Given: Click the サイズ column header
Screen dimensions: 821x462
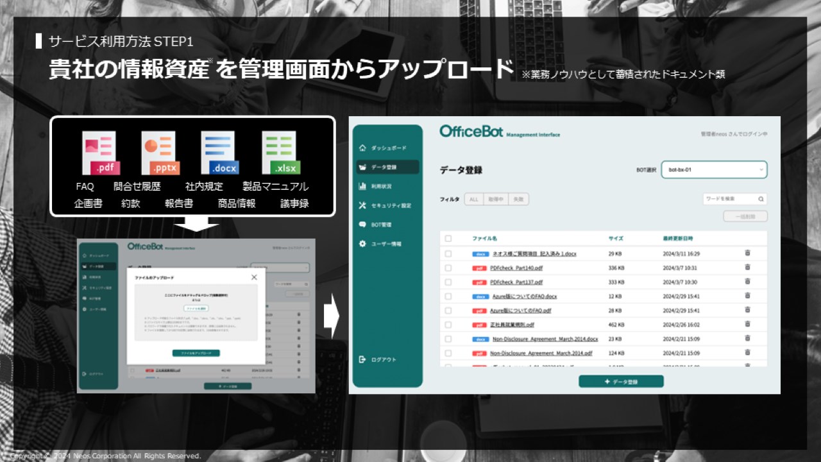Looking at the screenshot, I should (x=616, y=238).
